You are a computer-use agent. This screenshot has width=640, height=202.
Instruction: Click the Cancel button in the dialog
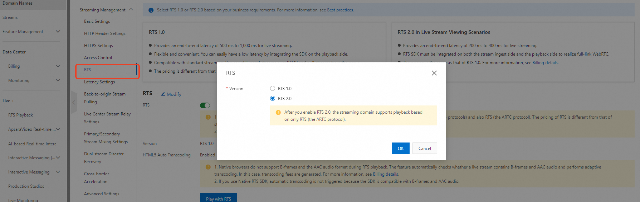click(425, 148)
